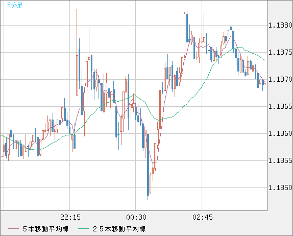Click the 1.1865 price axis label
The width and height of the screenshot is (293, 236).
pyautogui.click(x=280, y=106)
